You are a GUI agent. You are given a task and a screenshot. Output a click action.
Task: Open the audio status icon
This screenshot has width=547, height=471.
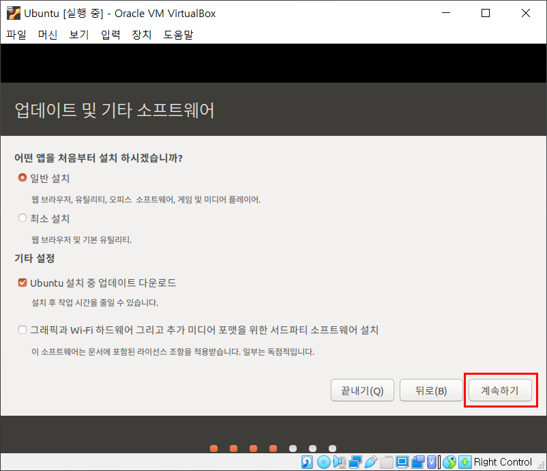pyautogui.click(x=340, y=462)
